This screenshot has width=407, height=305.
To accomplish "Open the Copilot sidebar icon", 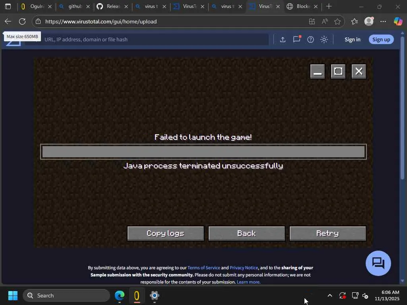I will pos(398,21).
